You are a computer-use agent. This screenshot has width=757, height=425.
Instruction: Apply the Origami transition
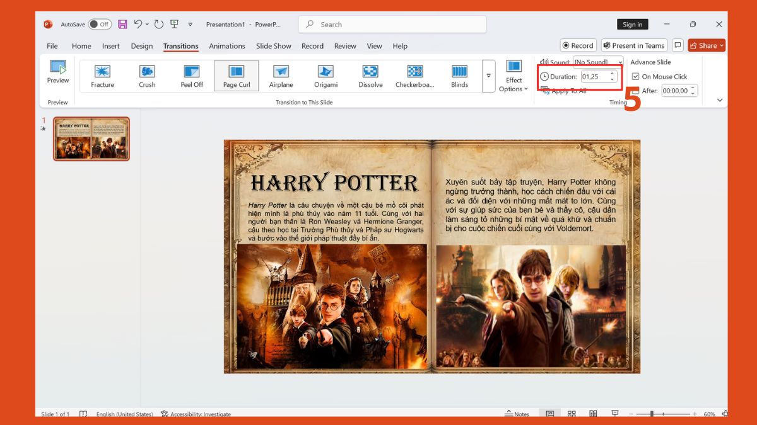pyautogui.click(x=325, y=76)
